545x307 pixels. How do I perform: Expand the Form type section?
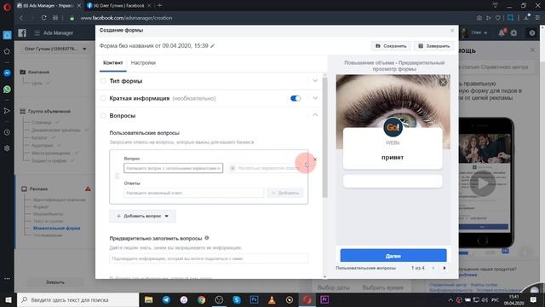point(315,81)
